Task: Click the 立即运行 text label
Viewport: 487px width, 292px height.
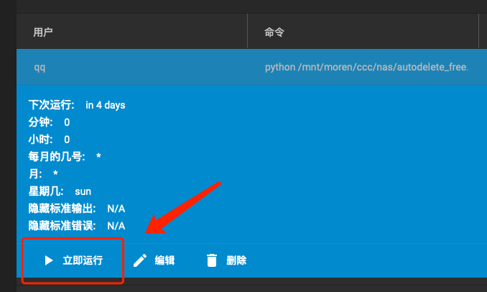Action: pos(83,260)
